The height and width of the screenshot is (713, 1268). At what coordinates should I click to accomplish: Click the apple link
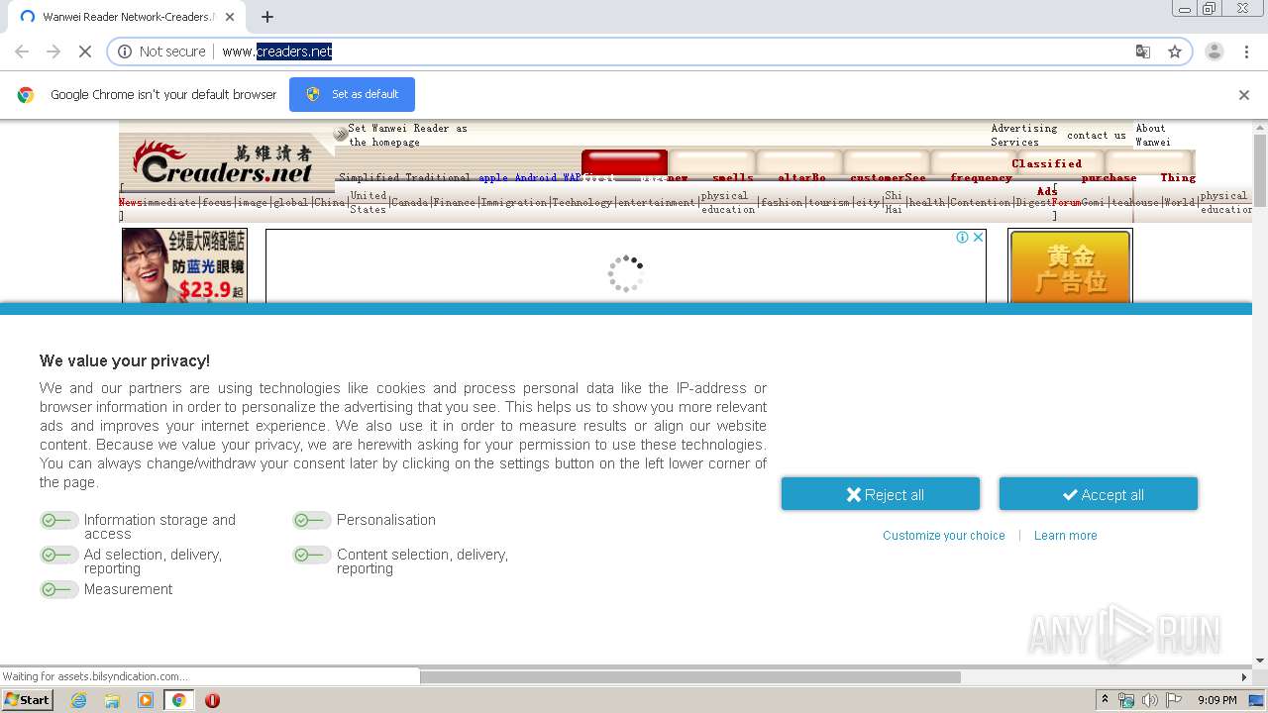point(493,178)
